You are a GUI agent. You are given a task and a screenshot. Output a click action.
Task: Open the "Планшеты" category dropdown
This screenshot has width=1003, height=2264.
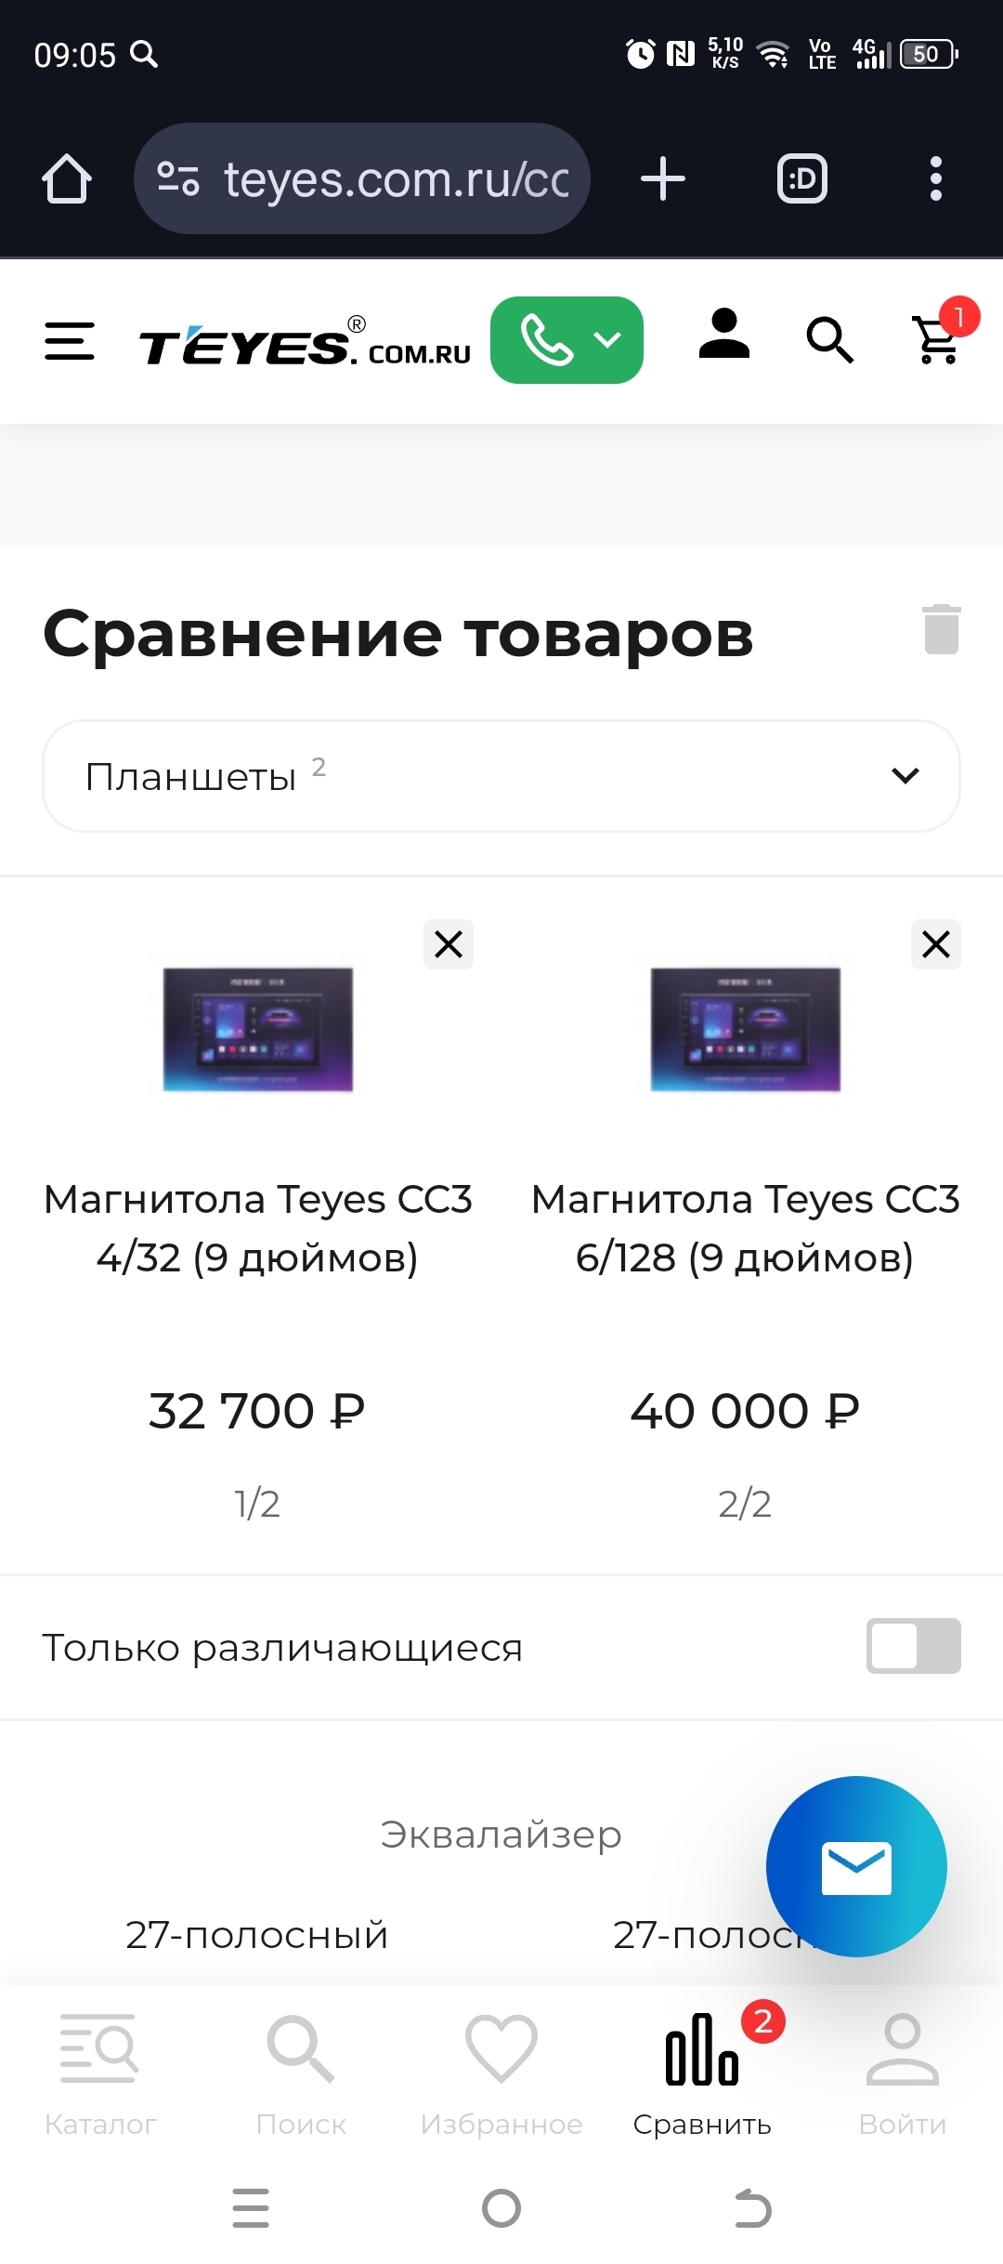(501, 776)
